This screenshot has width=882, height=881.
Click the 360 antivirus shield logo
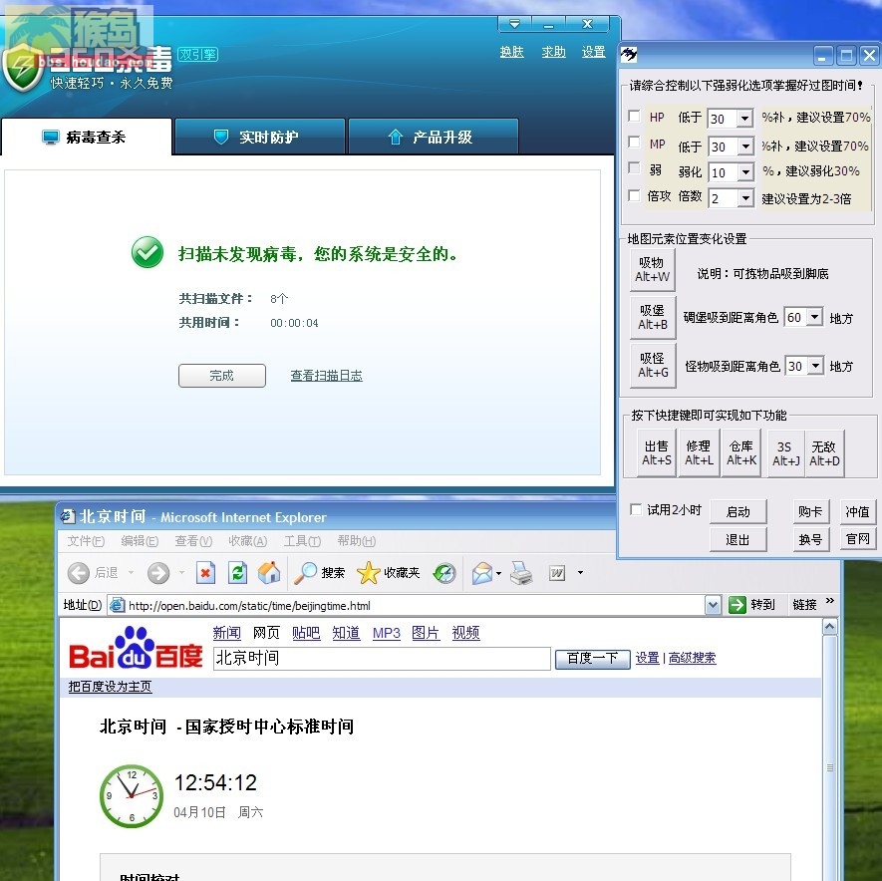[x=23, y=69]
